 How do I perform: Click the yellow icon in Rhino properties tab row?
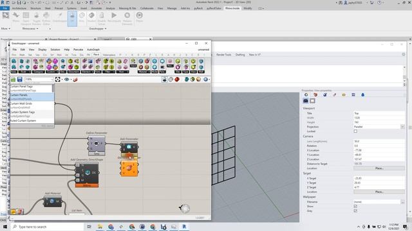click(x=344, y=95)
